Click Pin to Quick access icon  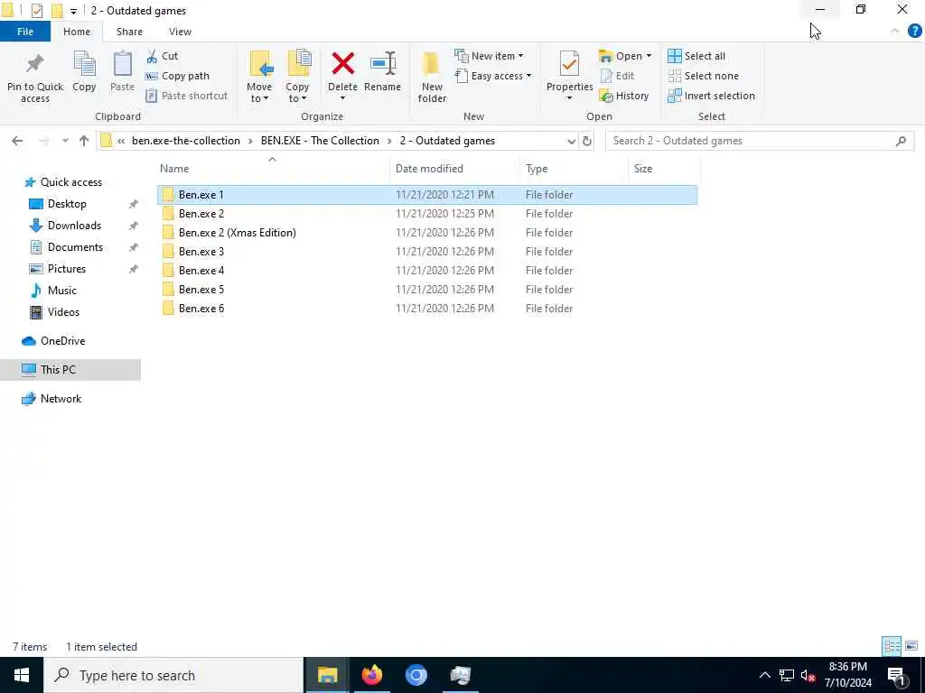35,78
